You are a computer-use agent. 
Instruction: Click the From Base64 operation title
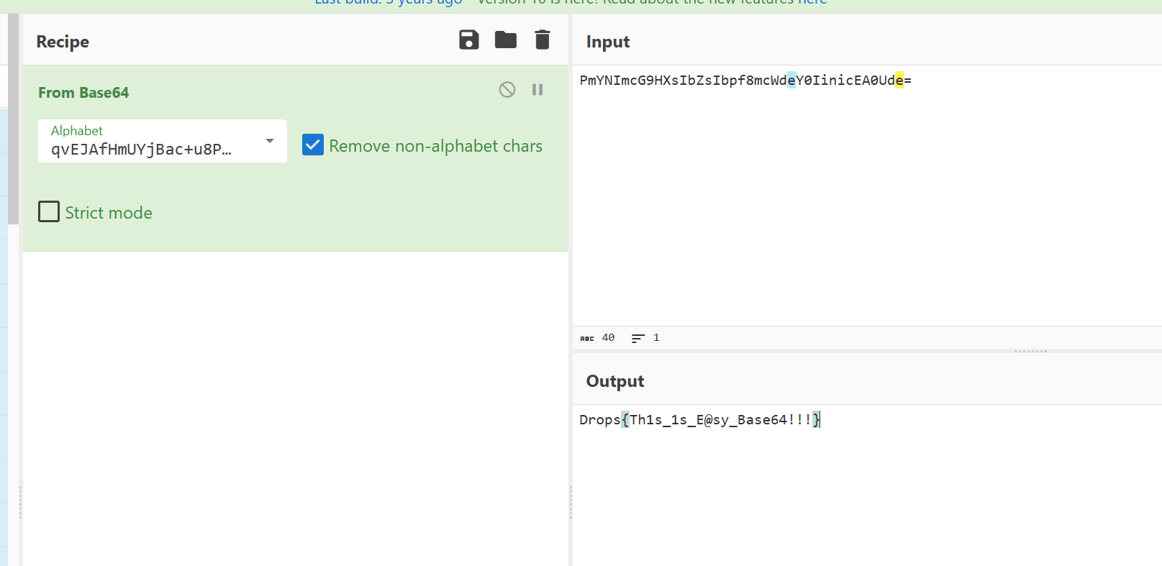point(83,93)
